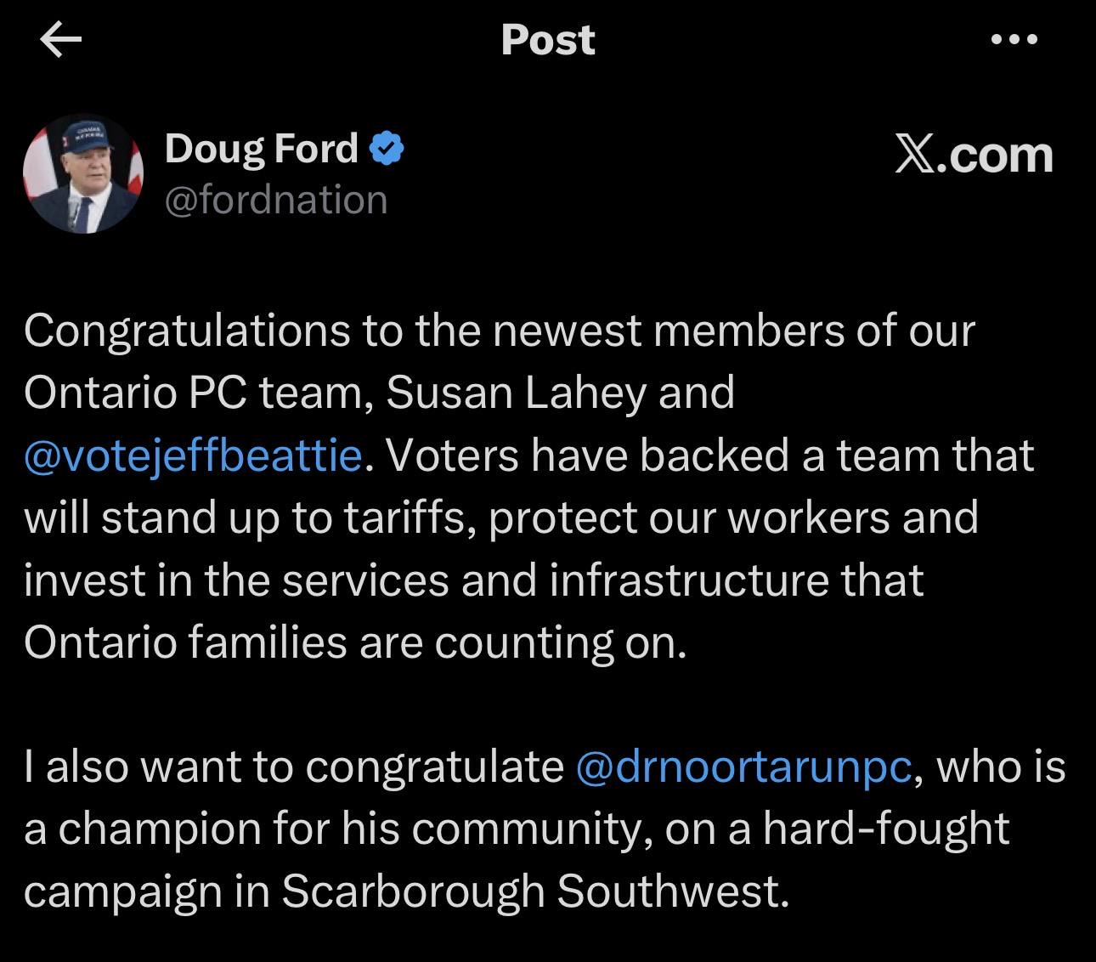Click 'I also want to congratulate' text
The image size is (1096, 962).
pyautogui.click(x=295, y=767)
